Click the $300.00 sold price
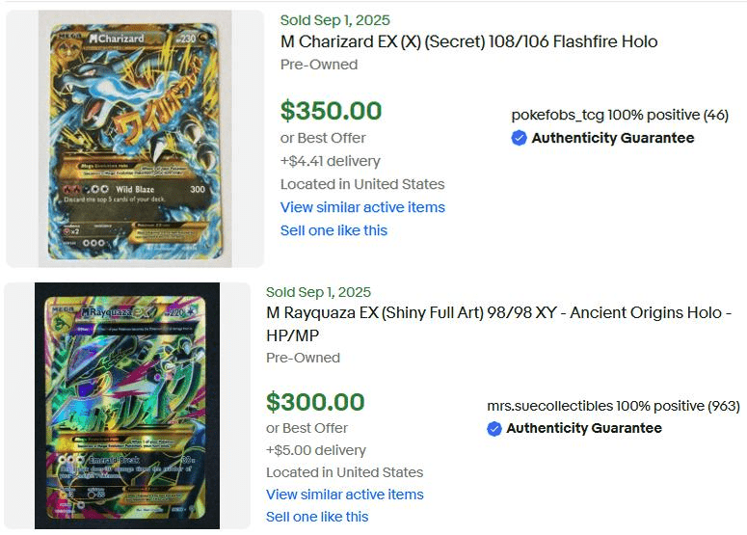747x535 pixels. click(315, 402)
